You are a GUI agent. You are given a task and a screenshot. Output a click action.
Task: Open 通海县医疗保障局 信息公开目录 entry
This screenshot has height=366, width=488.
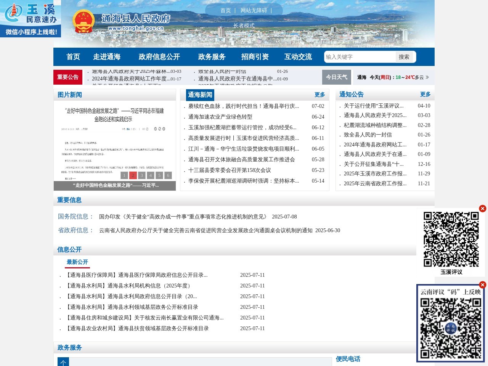137,275
